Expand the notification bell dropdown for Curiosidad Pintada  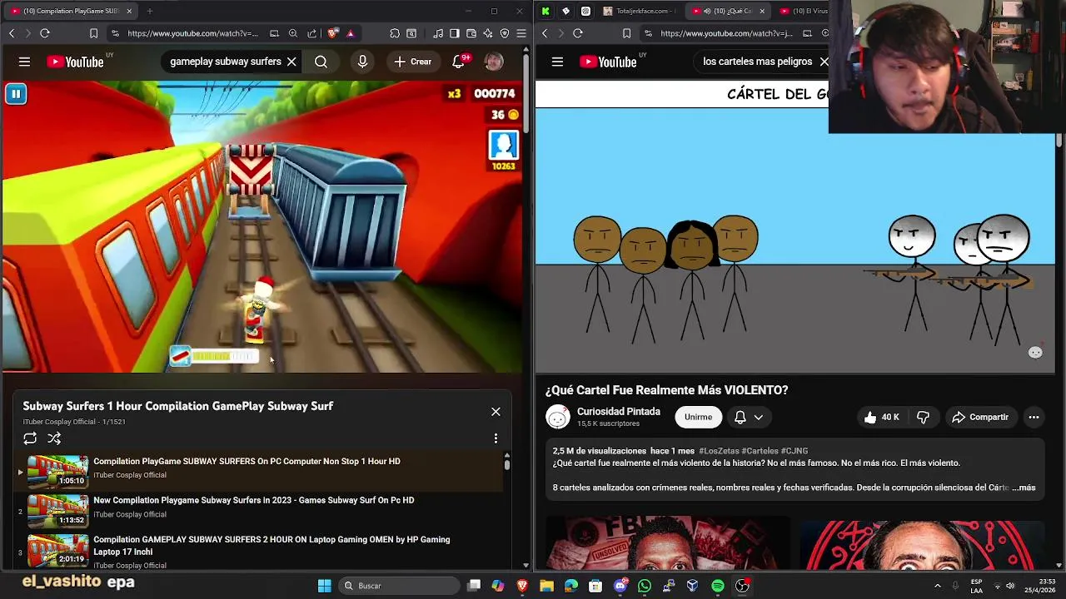(x=749, y=417)
